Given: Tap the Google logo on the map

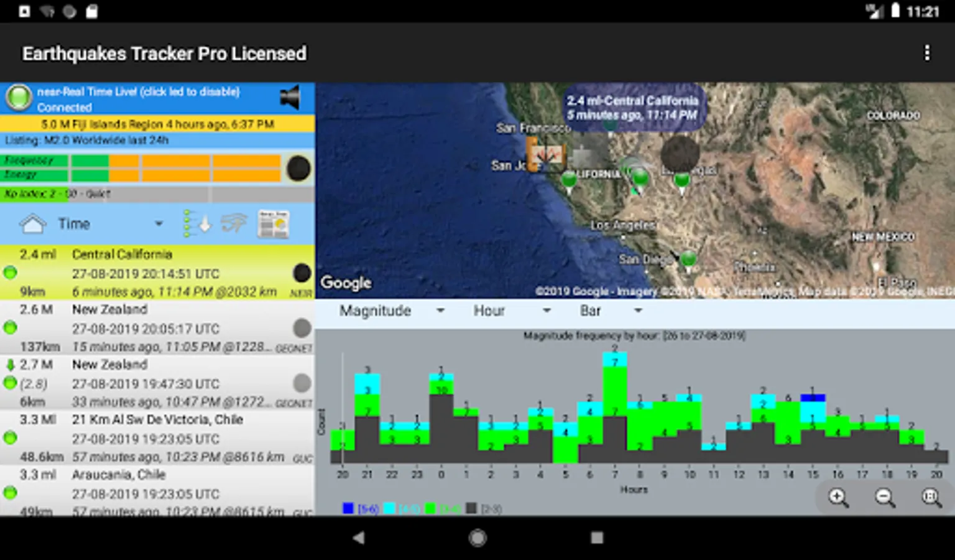Looking at the screenshot, I should point(346,283).
